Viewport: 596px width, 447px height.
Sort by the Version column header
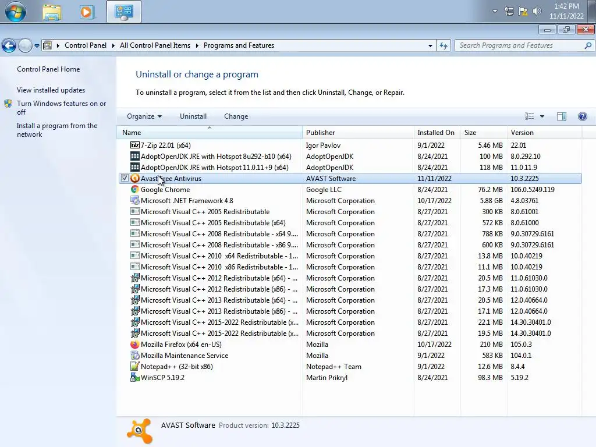tap(544, 133)
